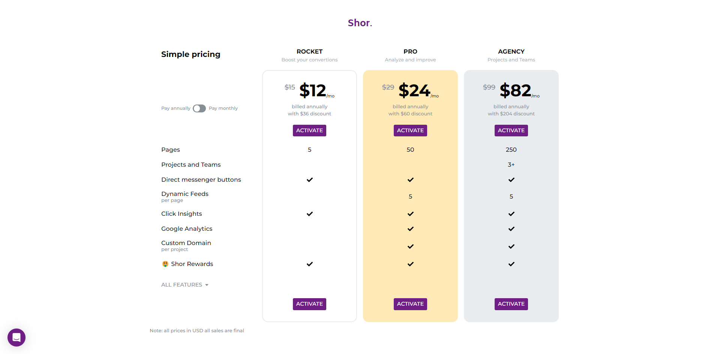Click ACTIVATE at bottom of PRO card

click(410, 304)
